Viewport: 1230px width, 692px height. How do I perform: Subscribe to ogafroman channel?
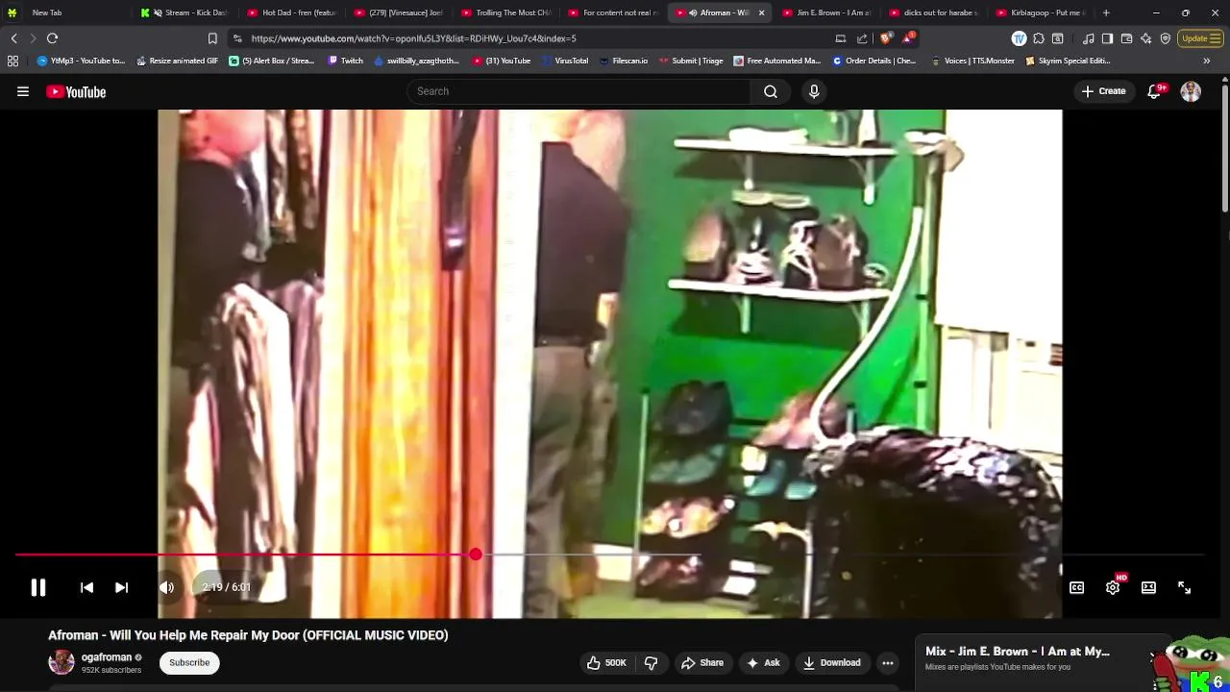tap(189, 662)
